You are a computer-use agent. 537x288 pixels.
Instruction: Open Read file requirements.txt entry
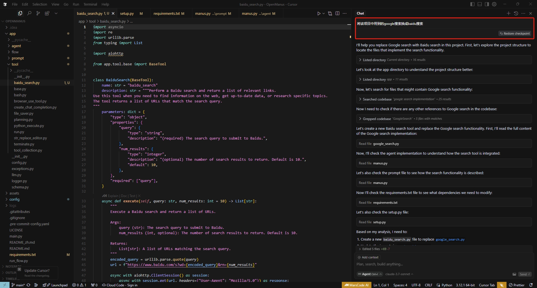(444, 202)
